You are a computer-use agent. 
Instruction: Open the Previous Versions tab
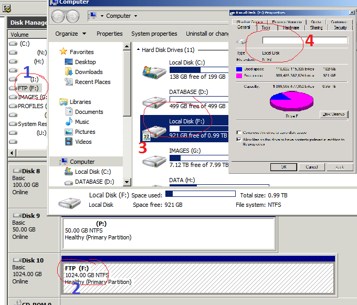(287, 22)
